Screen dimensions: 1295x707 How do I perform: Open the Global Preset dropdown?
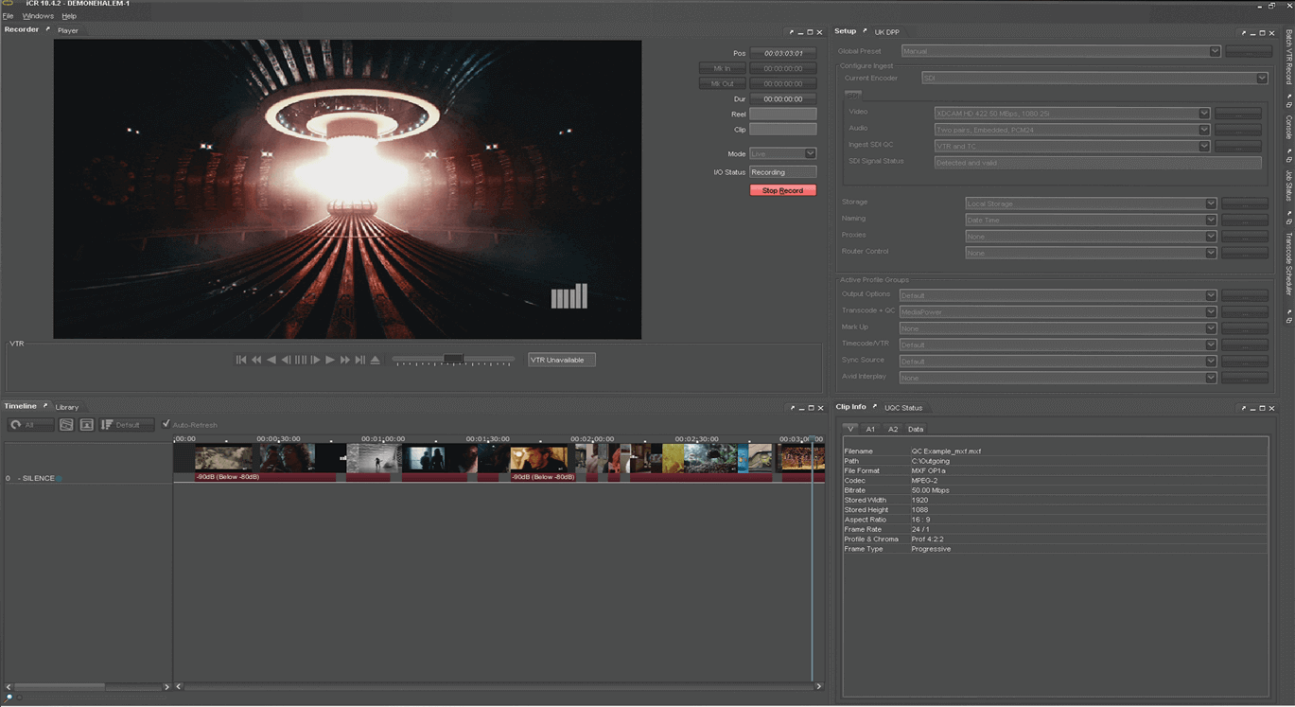1060,51
